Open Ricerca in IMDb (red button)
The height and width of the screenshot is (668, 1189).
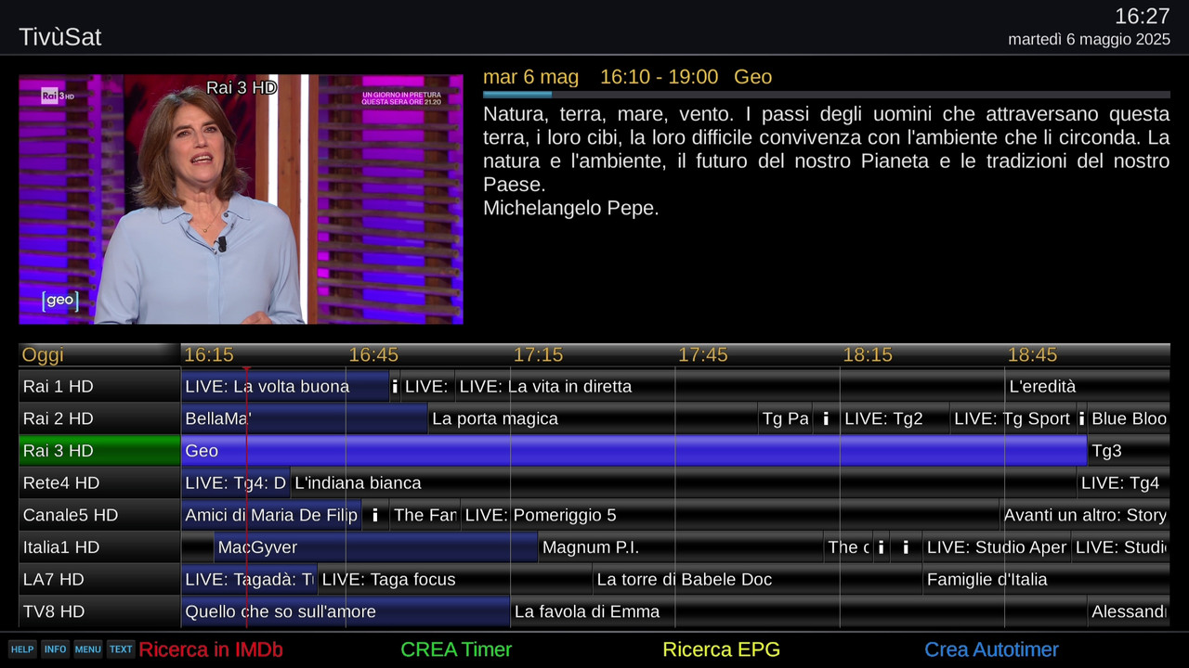[x=211, y=649]
